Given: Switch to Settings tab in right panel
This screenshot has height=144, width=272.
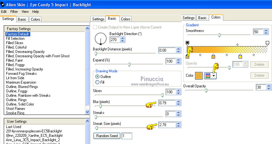Looking at the screenshot, I should point(189,18).
